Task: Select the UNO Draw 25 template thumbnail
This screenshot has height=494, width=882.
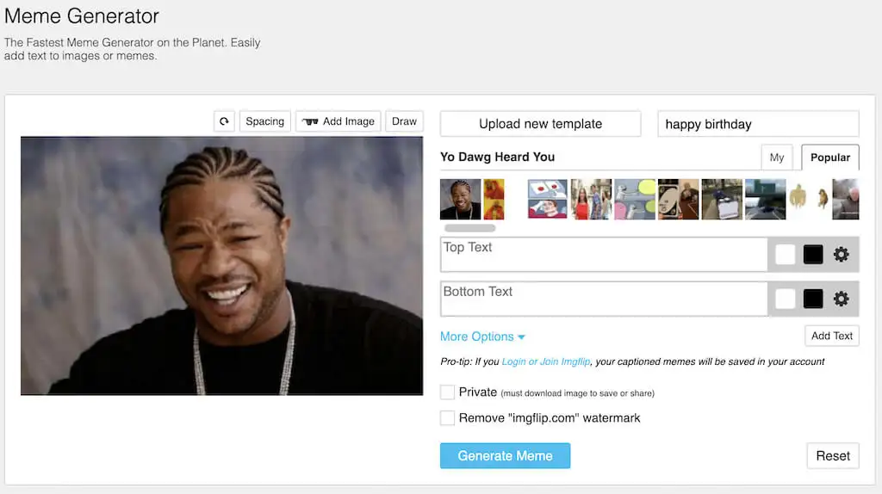Action: [679, 199]
